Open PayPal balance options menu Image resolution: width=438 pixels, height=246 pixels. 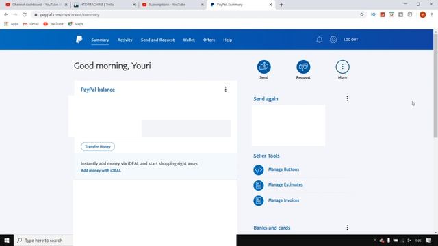click(225, 90)
